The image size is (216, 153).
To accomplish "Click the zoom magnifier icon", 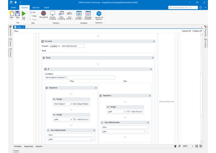I will pos(179,146).
